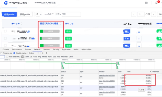162x97 pixels.
Task: Click the notification bell icon
Action: 156,3
